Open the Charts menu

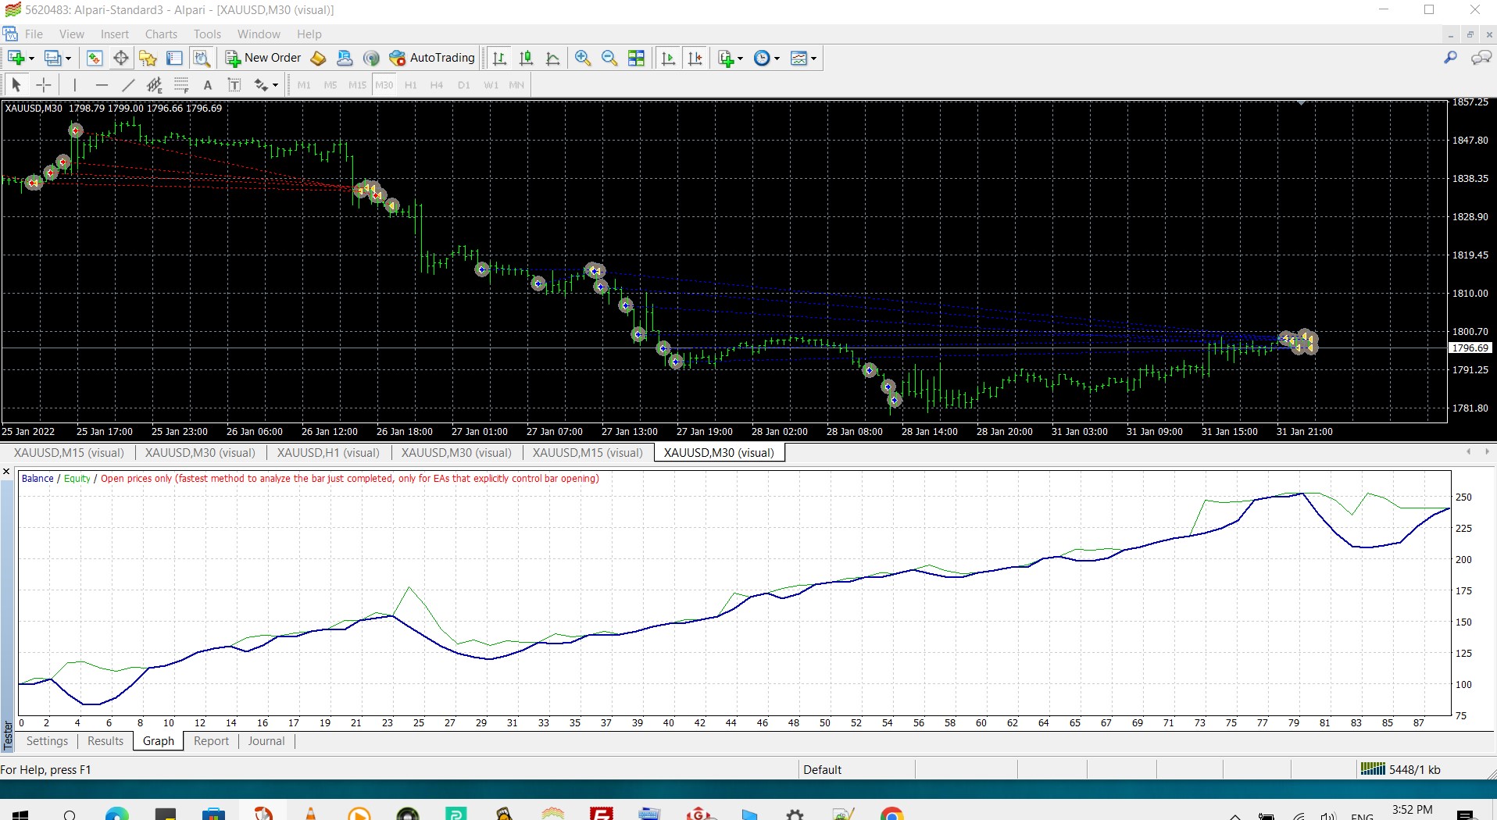coord(161,34)
